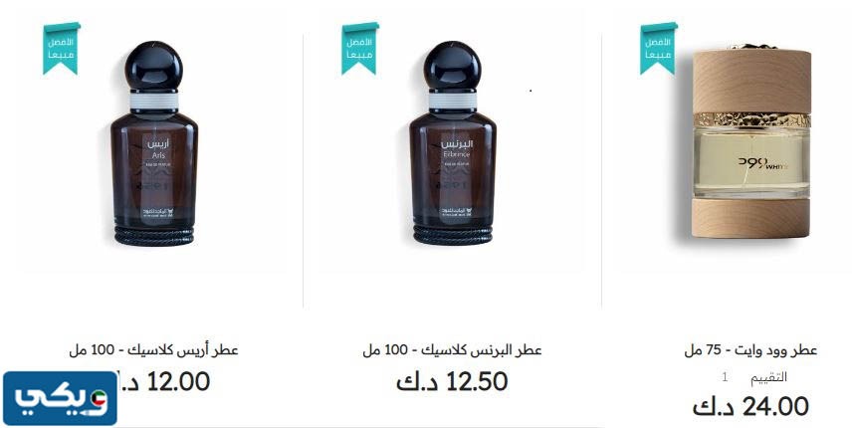Click the bestseller ribbon on Oud White perfume

coord(659,49)
